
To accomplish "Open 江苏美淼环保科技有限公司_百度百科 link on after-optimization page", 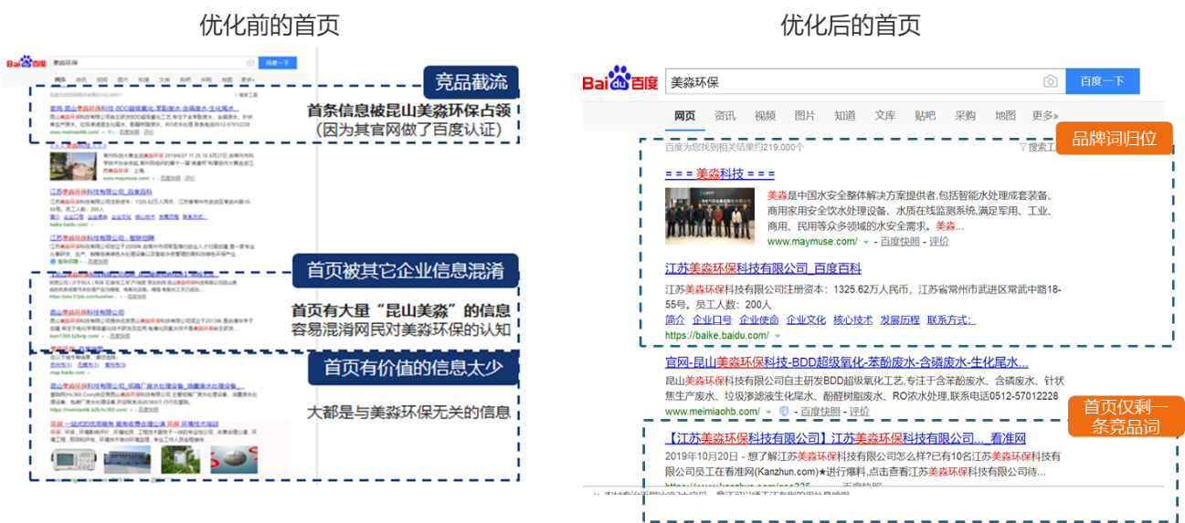I will (763, 268).
